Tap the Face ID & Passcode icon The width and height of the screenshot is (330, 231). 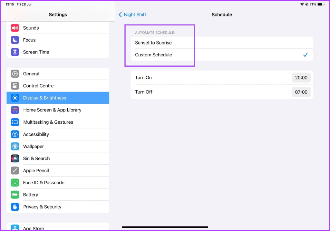(x=15, y=183)
